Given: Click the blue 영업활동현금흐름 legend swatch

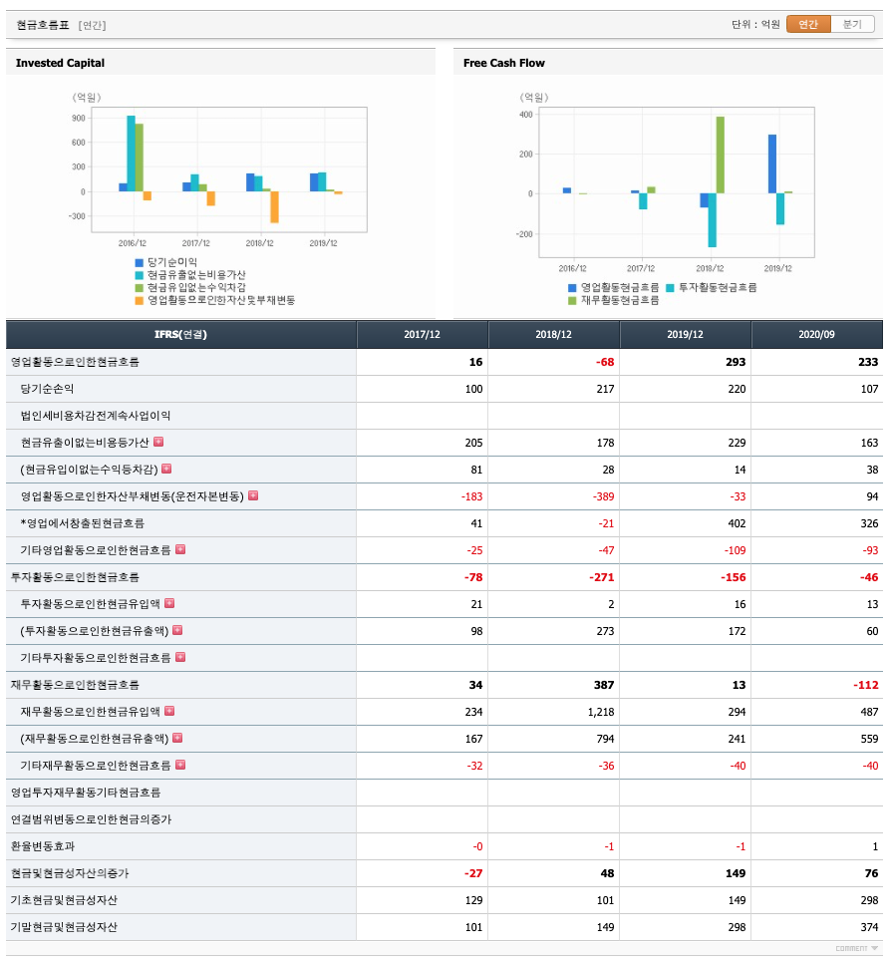Looking at the screenshot, I should [572, 288].
